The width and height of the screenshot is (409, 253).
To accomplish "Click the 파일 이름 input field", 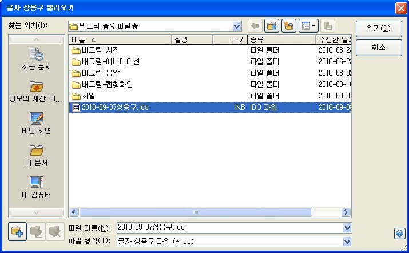I will [230, 227].
